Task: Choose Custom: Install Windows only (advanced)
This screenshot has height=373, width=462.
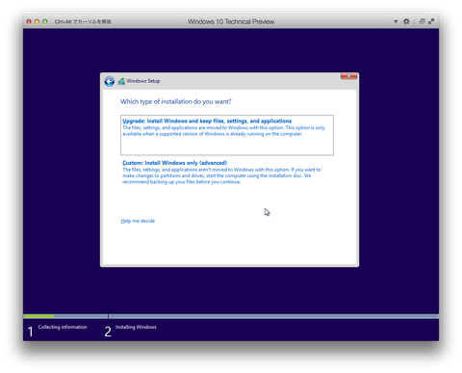Action: 175,163
